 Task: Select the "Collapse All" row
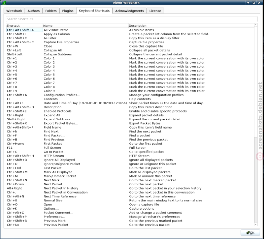(x=130, y=50)
